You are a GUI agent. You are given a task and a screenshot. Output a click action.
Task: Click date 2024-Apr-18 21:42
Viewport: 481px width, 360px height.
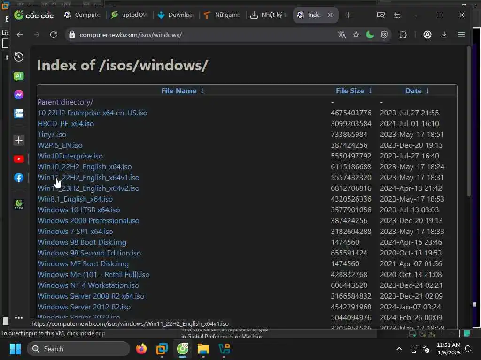coord(411,188)
